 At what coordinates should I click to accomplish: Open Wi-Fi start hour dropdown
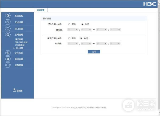[x=73, y=29]
